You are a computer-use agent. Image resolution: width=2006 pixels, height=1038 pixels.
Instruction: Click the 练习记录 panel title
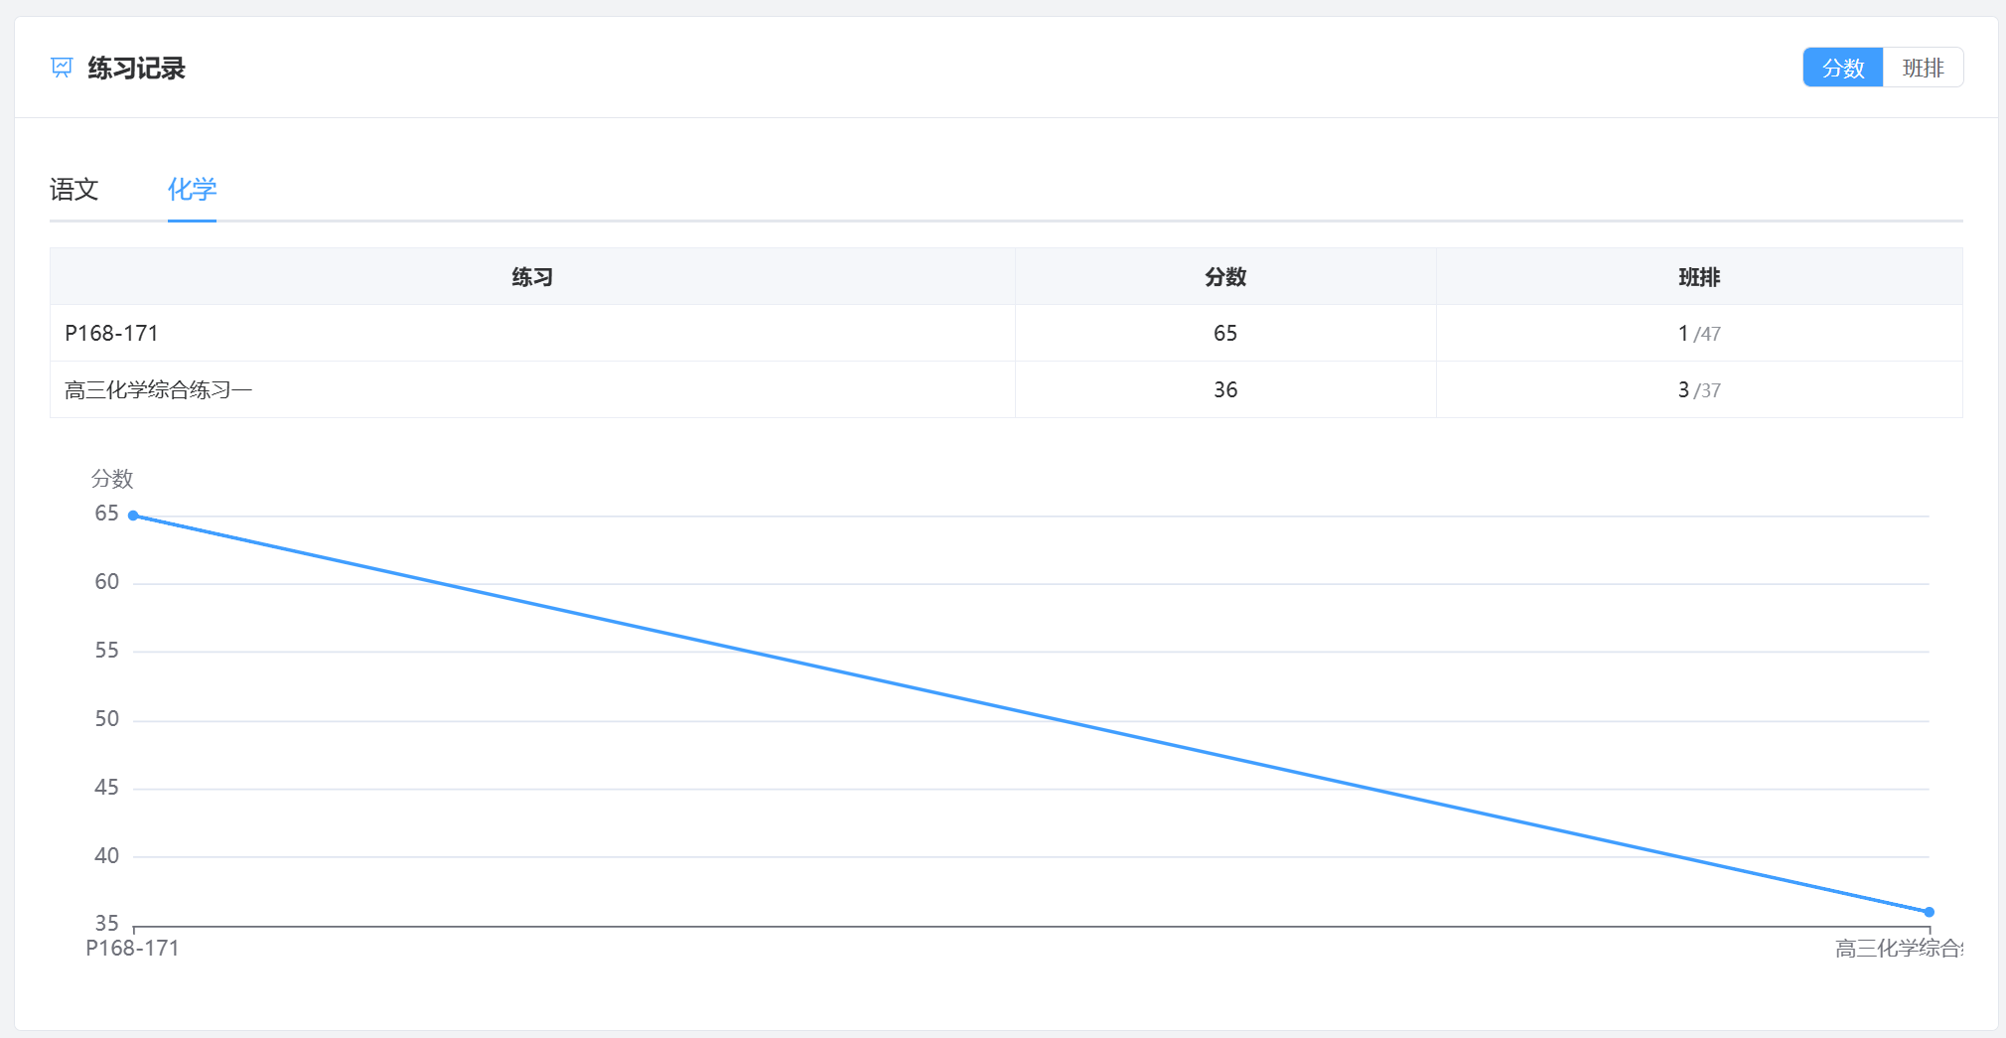[x=136, y=68]
